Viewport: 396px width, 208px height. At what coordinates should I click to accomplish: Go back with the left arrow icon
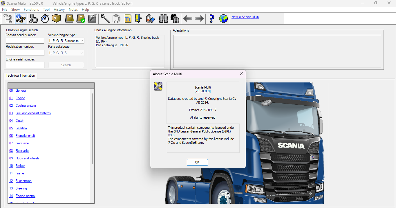tap(188, 19)
